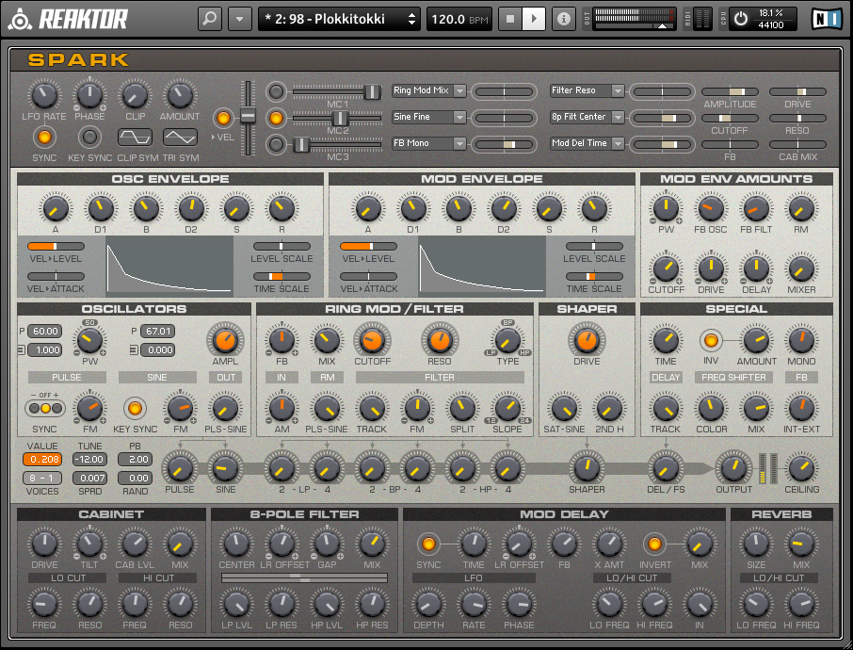Toggle the MC2 enable button

pyautogui.click(x=277, y=118)
